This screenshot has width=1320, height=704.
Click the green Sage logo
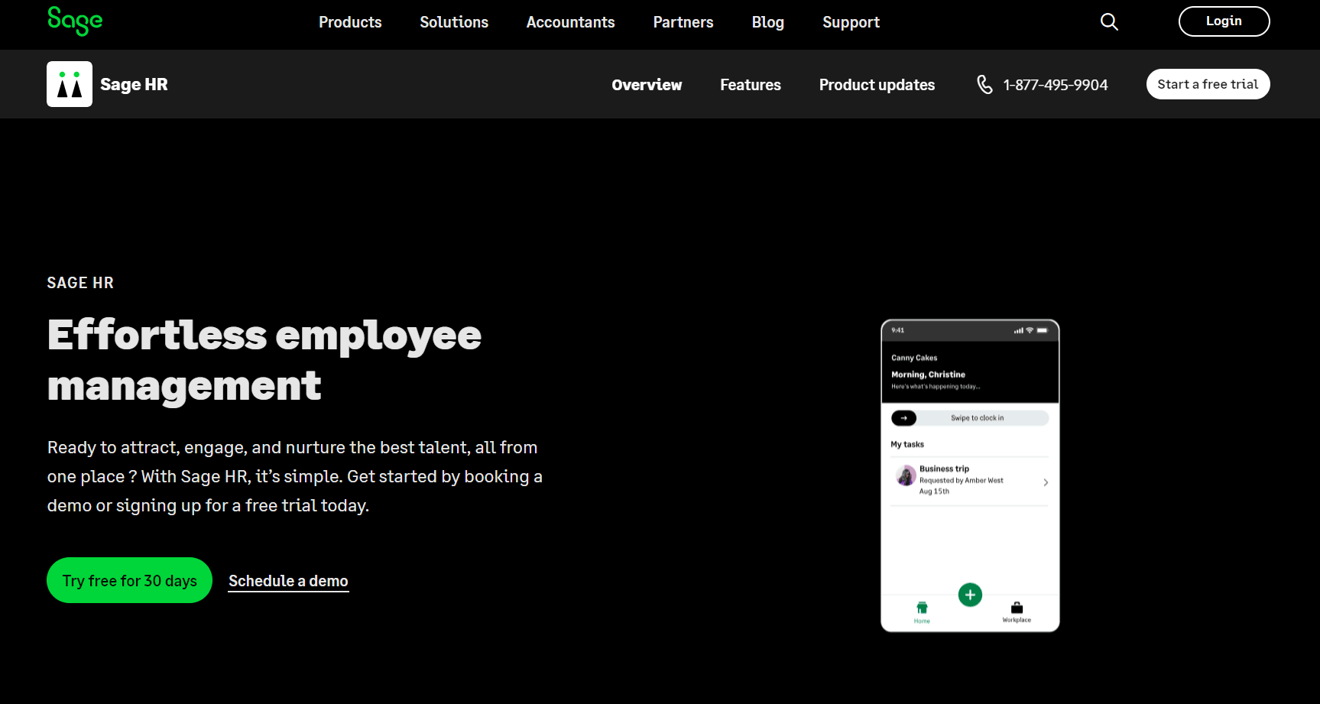[75, 21]
